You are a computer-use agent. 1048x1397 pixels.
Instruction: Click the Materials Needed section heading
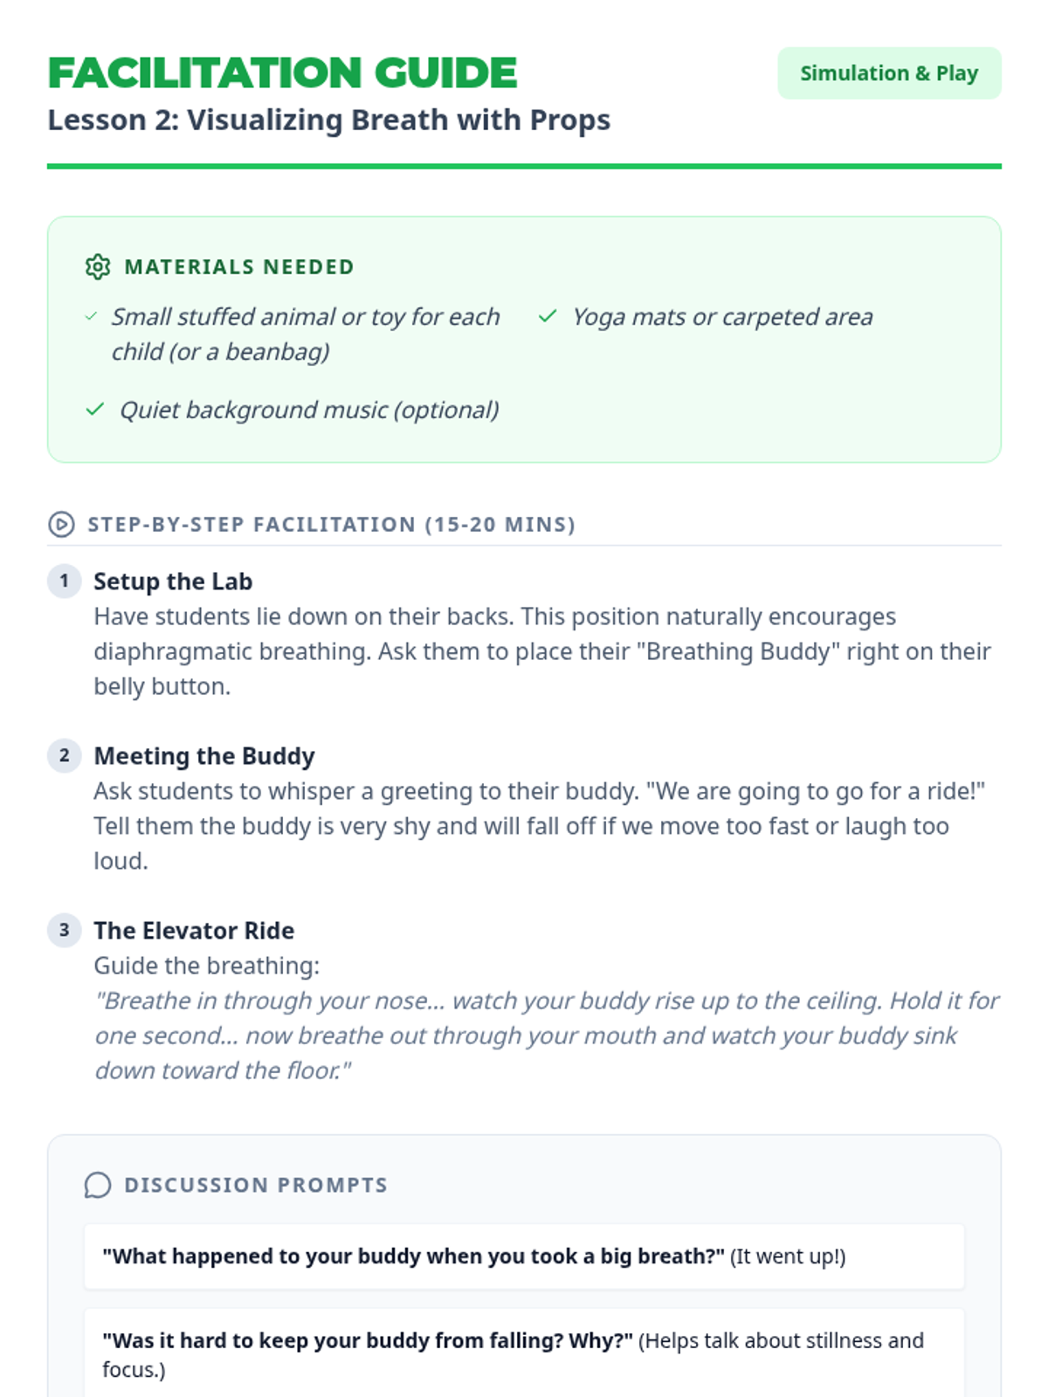[x=239, y=266]
